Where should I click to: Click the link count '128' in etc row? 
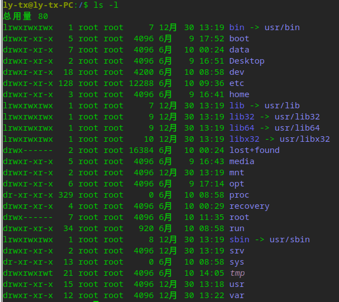click(x=65, y=83)
